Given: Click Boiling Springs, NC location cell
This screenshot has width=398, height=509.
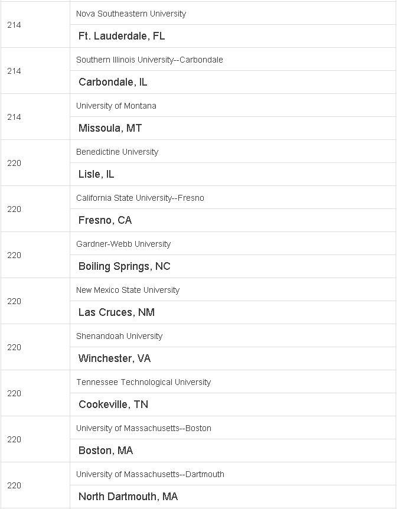Looking at the screenshot, I should [x=233, y=266].
